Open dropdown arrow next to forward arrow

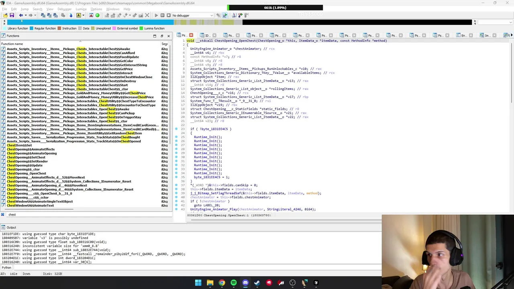(35, 15)
